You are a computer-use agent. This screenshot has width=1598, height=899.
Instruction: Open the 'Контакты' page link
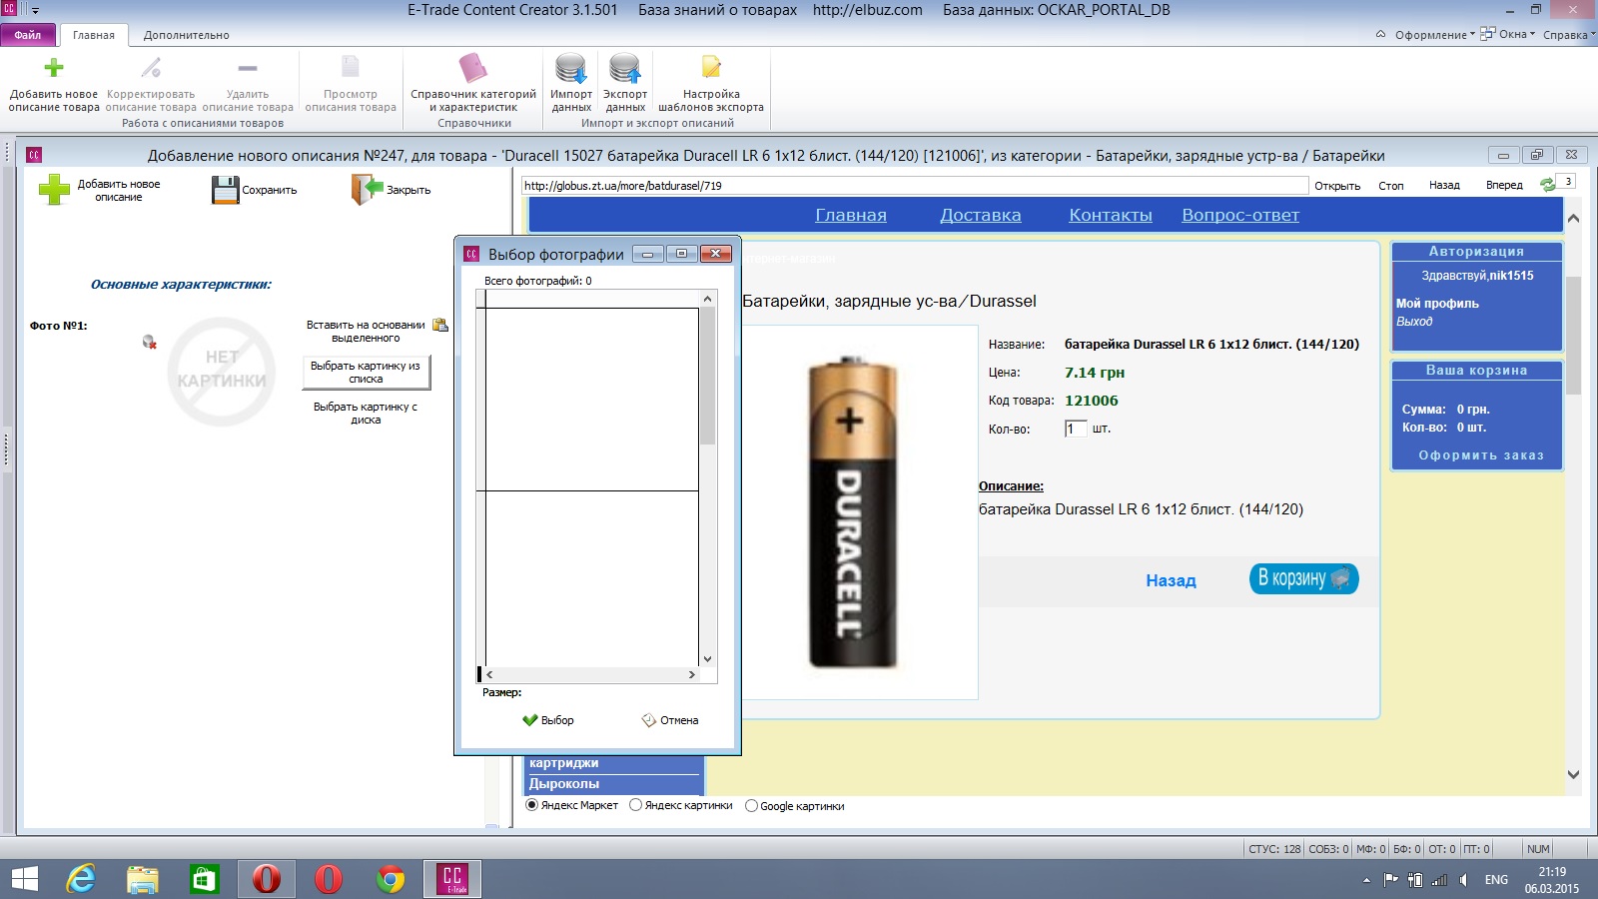click(1111, 215)
